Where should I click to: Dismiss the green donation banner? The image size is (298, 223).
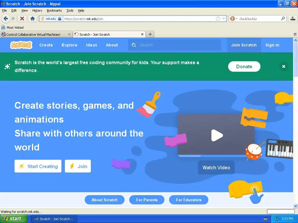point(283,66)
